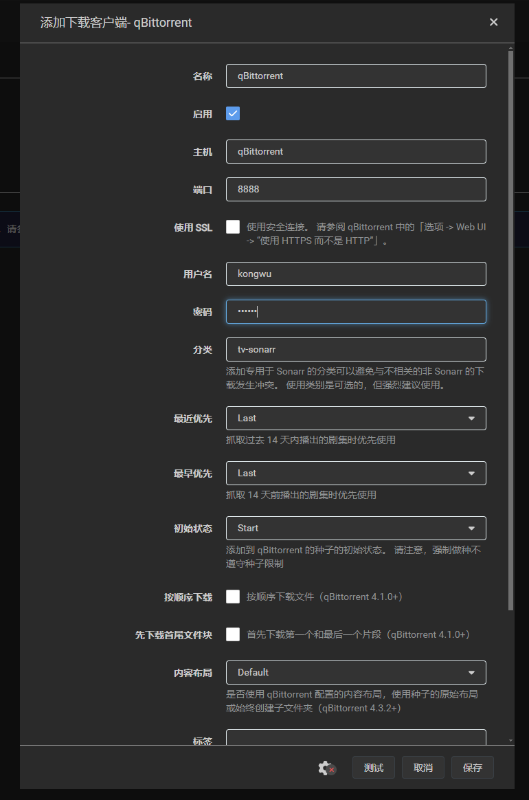529x800 pixels.
Task: Click the 密码 password field
Action: tap(356, 312)
